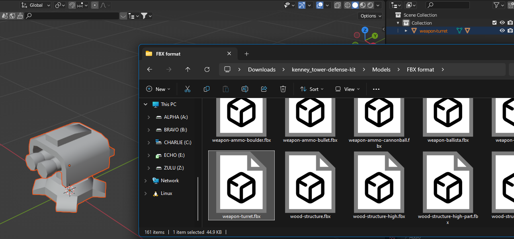The image size is (514, 239).
Task: Open the viewport Options dropdown
Action: point(370,16)
